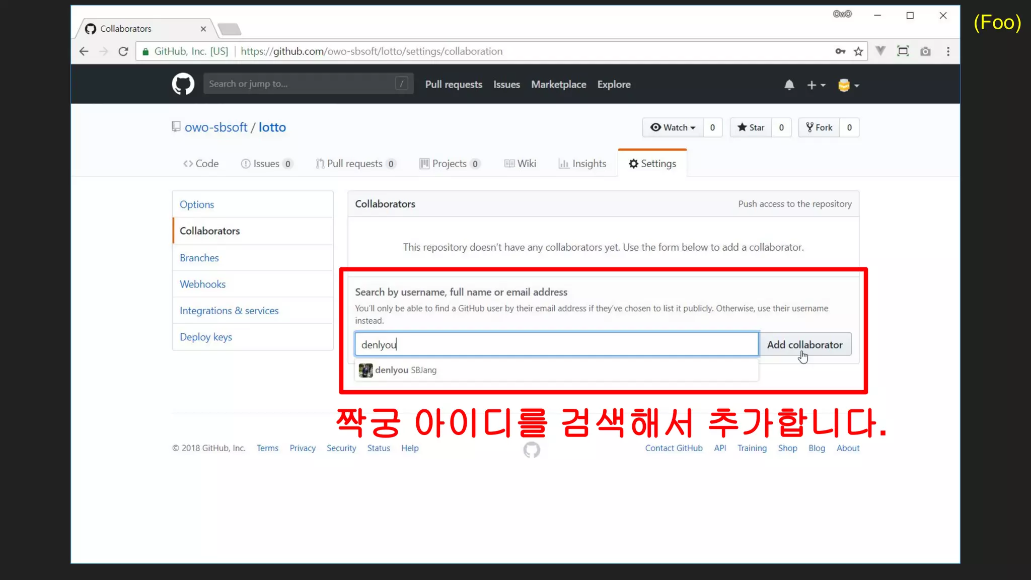Switch to the Wiki tab
The height and width of the screenshot is (580, 1031).
[520, 164]
